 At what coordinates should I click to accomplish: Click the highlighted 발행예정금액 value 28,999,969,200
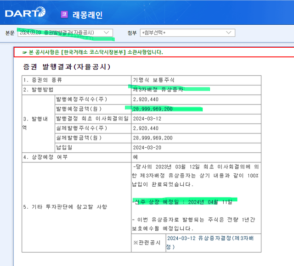[x=153, y=109]
